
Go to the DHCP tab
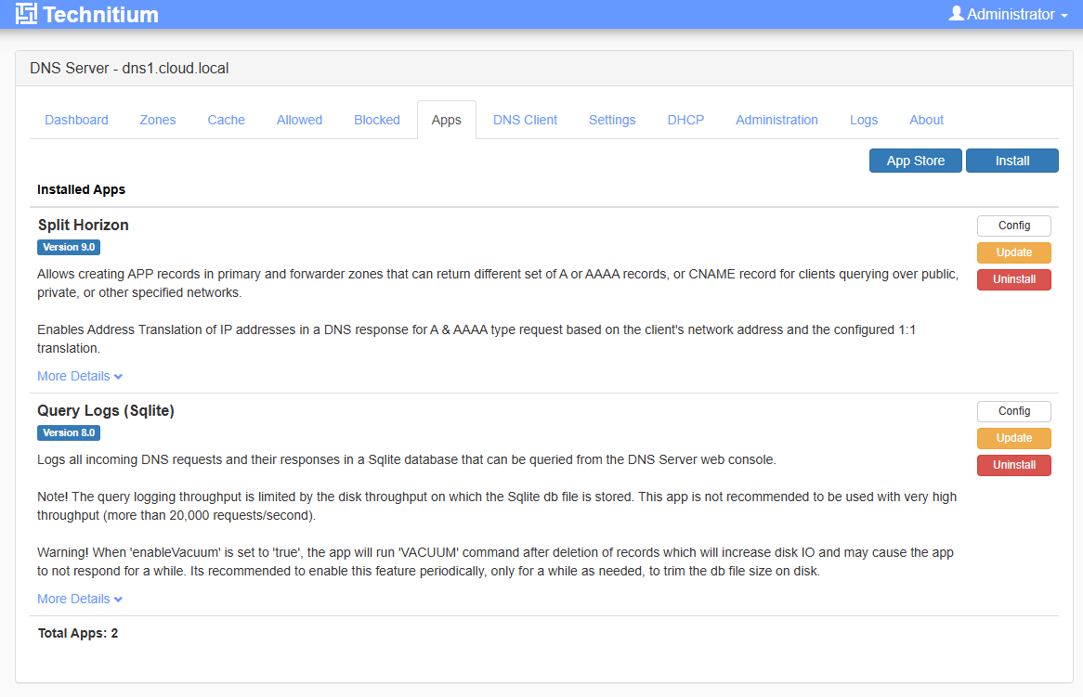685,120
